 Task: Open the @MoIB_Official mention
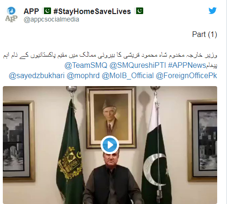point(128,76)
